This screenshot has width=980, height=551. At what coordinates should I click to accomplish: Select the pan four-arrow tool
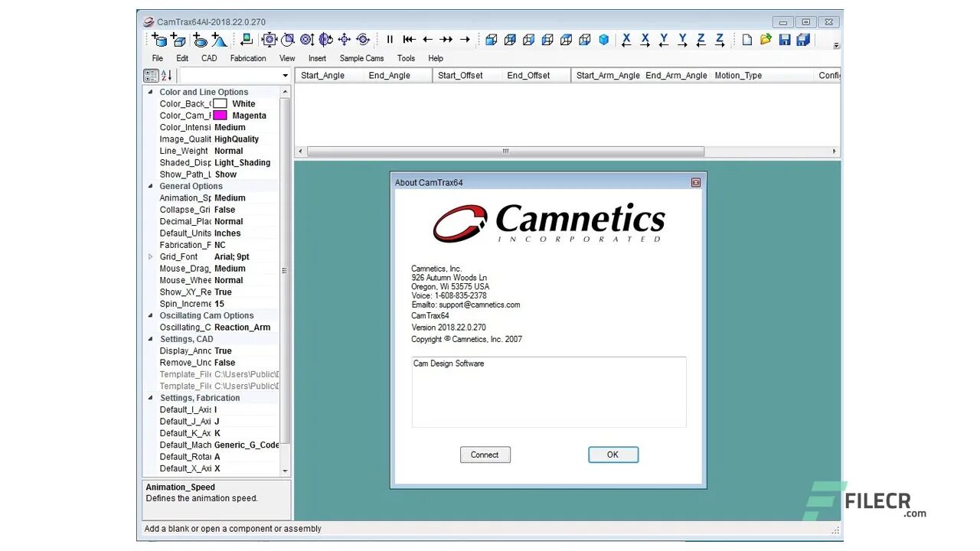click(x=344, y=40)
